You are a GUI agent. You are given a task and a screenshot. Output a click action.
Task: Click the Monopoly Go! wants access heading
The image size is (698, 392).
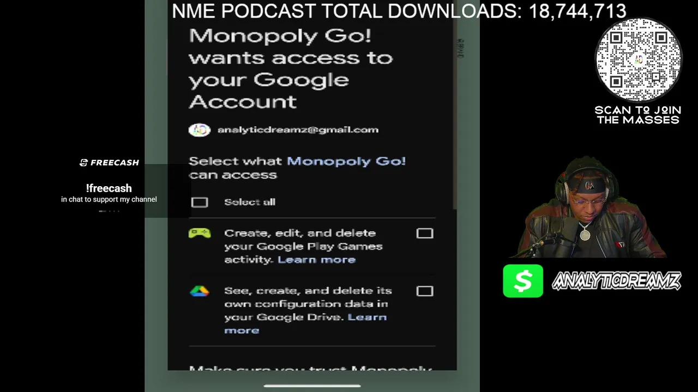291,69
